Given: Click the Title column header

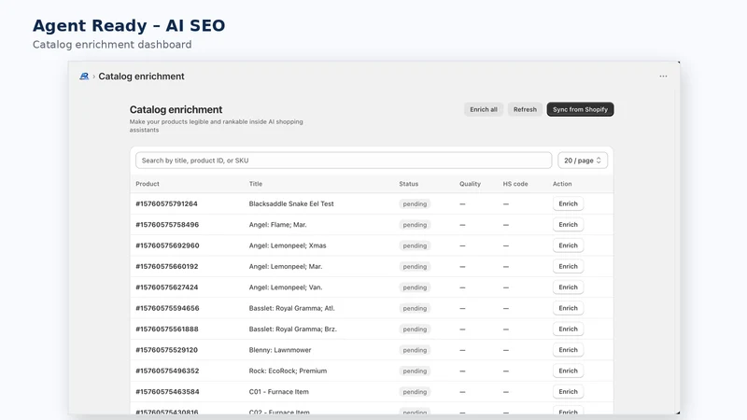Looking at the screenshot, I should (255, 184).
